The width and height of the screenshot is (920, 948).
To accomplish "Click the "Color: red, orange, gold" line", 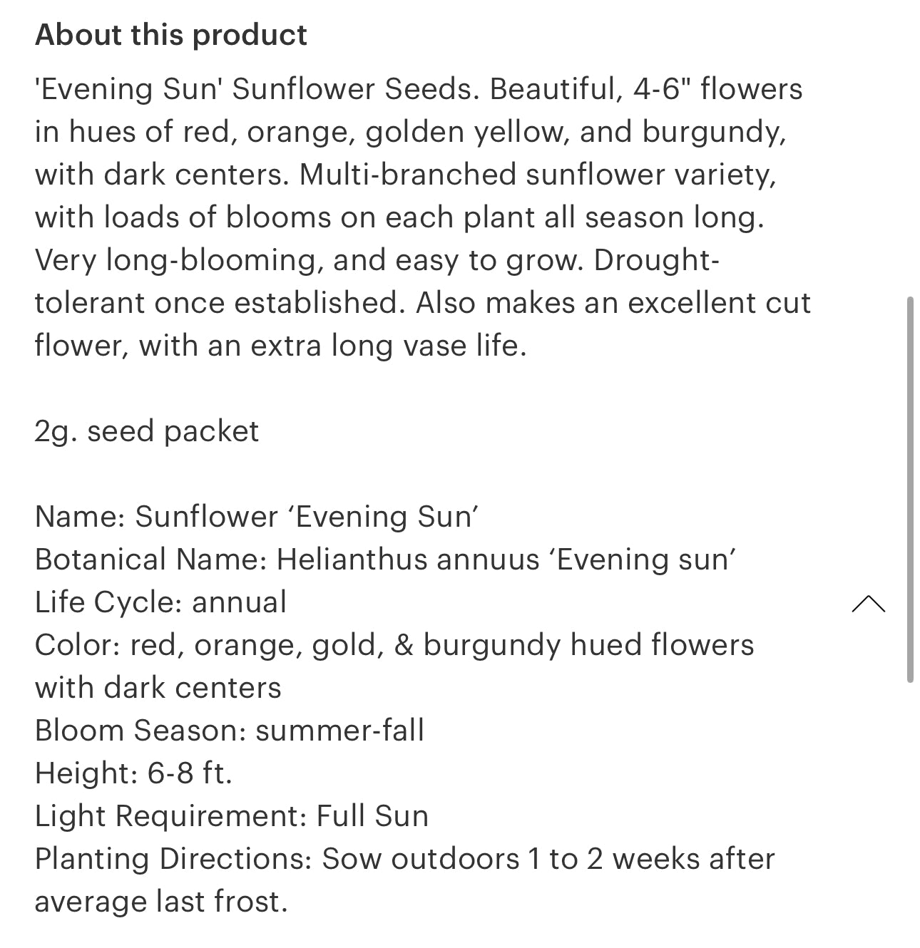I will pos(394,645).
